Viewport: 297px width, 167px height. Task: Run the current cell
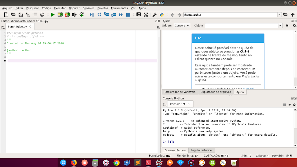point(60,14)
